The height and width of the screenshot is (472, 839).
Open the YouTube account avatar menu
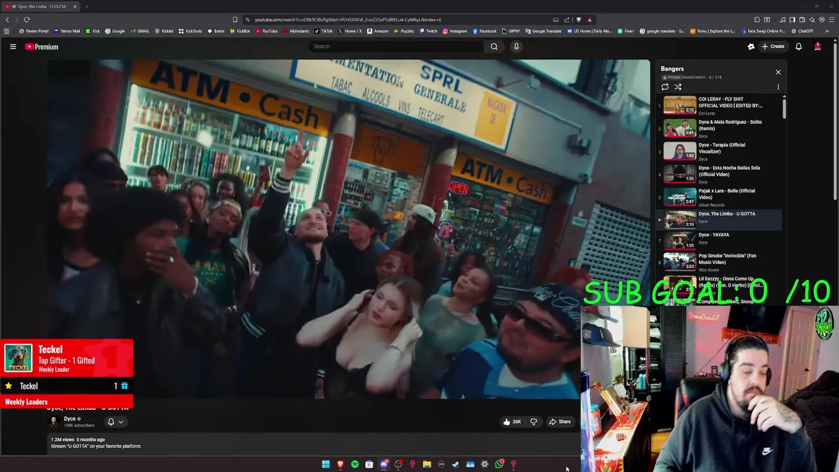tap(817, 47)
